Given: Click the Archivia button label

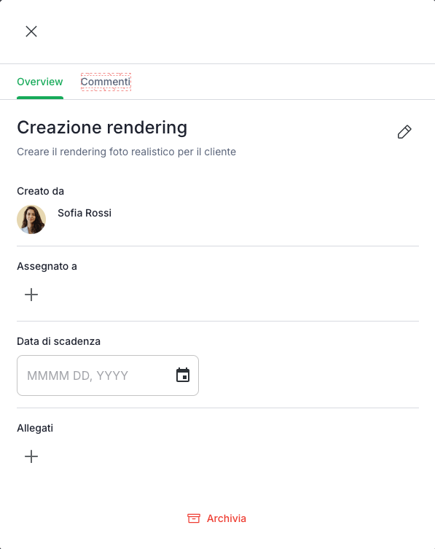Looking at the screenshot, I should tap(226, 518).
